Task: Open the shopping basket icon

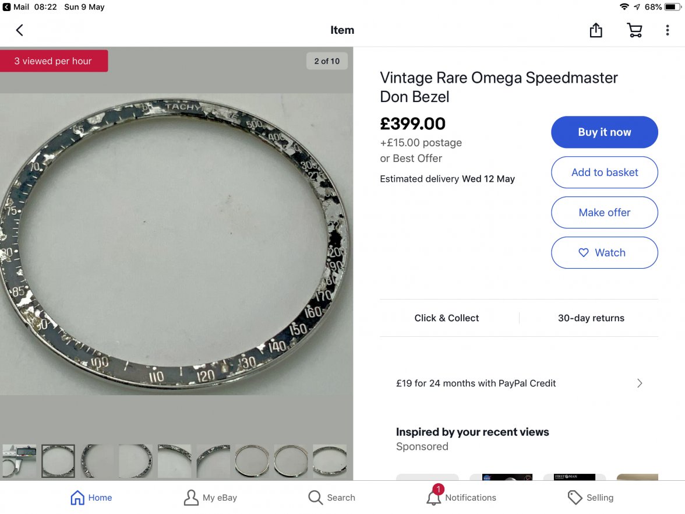Action: point(634,30)
